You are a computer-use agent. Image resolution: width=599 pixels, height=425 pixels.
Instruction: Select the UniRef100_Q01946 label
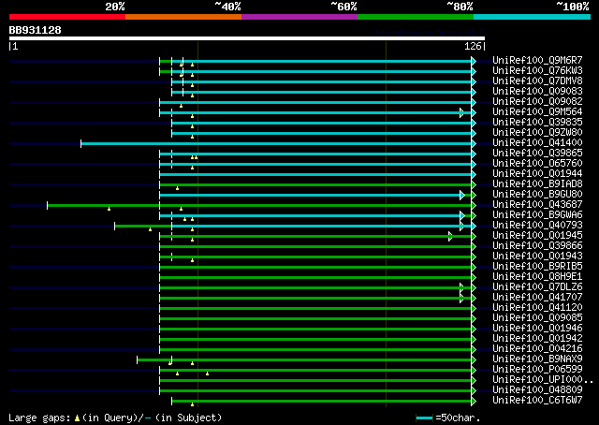[x=537, y=329]
